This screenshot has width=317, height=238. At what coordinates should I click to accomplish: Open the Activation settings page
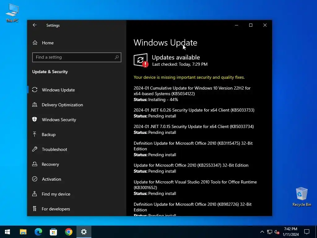coord(77,179)
